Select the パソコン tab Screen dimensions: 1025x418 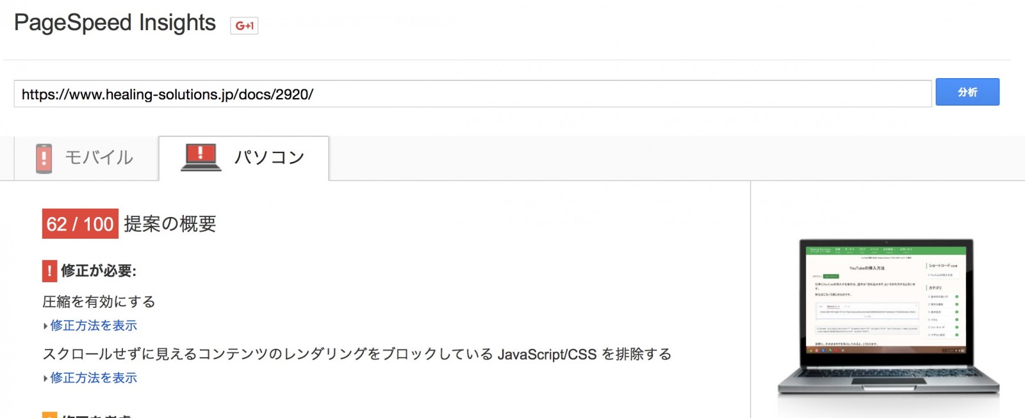pos(243,158)
